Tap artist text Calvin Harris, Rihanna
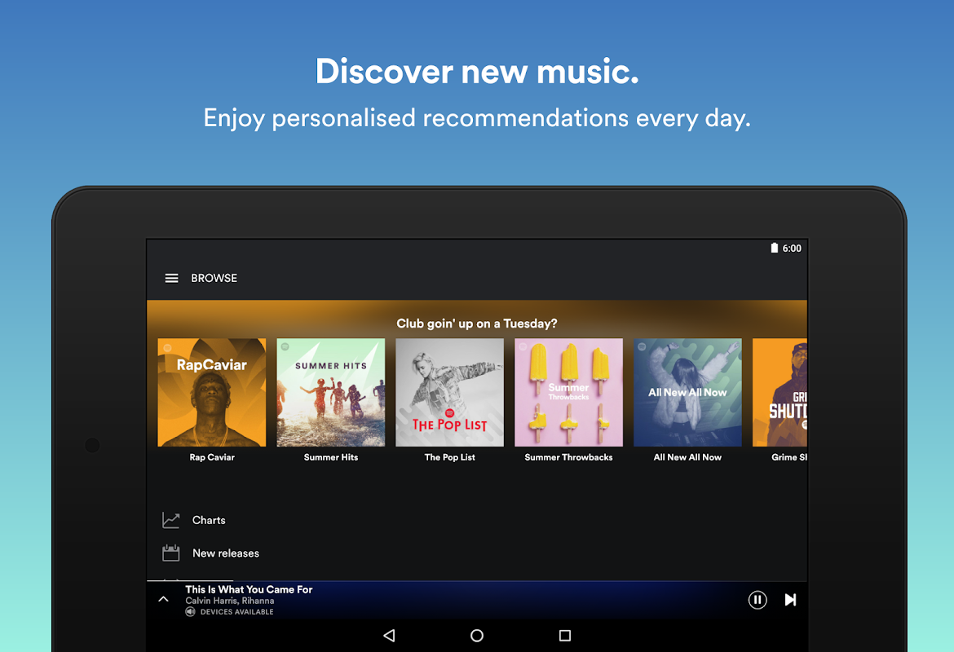Viewport: 954px width, 652px height. coord(230,601)
